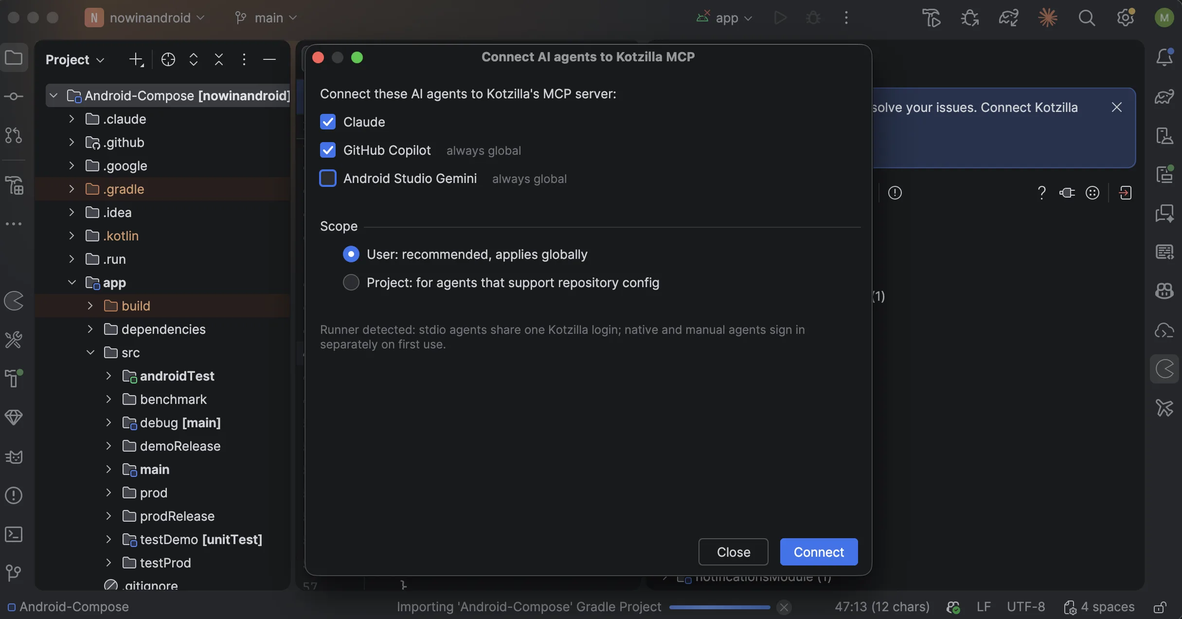Dismiss the Kotzilla banner with X
This screenshot has height=619, width=1182.
[1117, 107]
